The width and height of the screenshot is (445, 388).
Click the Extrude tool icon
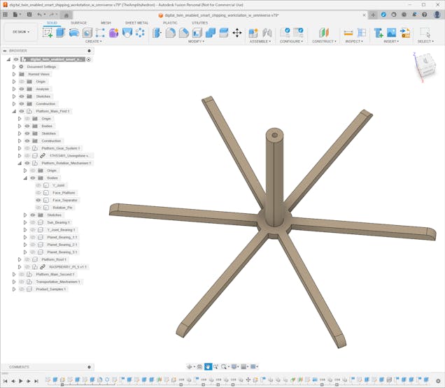[x=60, y=33]
